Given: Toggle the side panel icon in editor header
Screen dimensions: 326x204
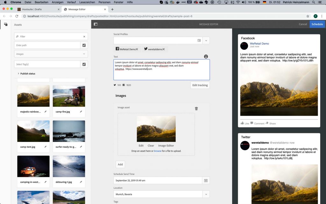Looking at the screenshot, I should point(96,24).
